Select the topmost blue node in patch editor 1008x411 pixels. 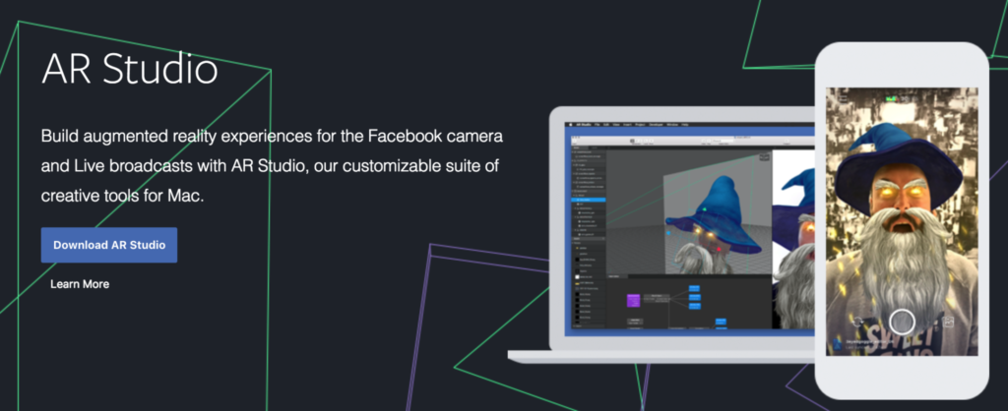[694, 288]
